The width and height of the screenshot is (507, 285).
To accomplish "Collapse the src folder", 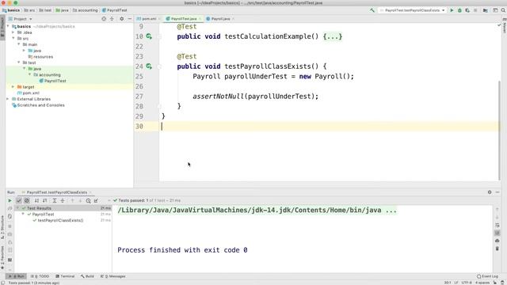I will [x=13, y=39].
